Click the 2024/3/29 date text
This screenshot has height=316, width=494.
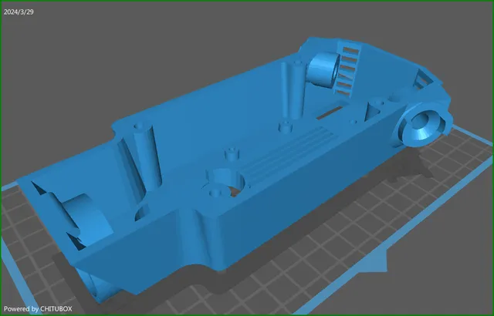click(19, 12)
